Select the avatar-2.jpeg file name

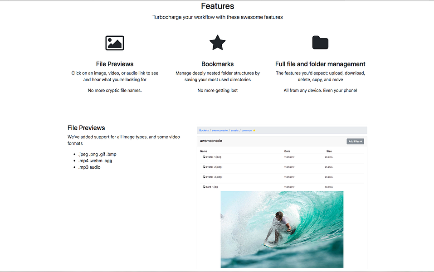214,167
